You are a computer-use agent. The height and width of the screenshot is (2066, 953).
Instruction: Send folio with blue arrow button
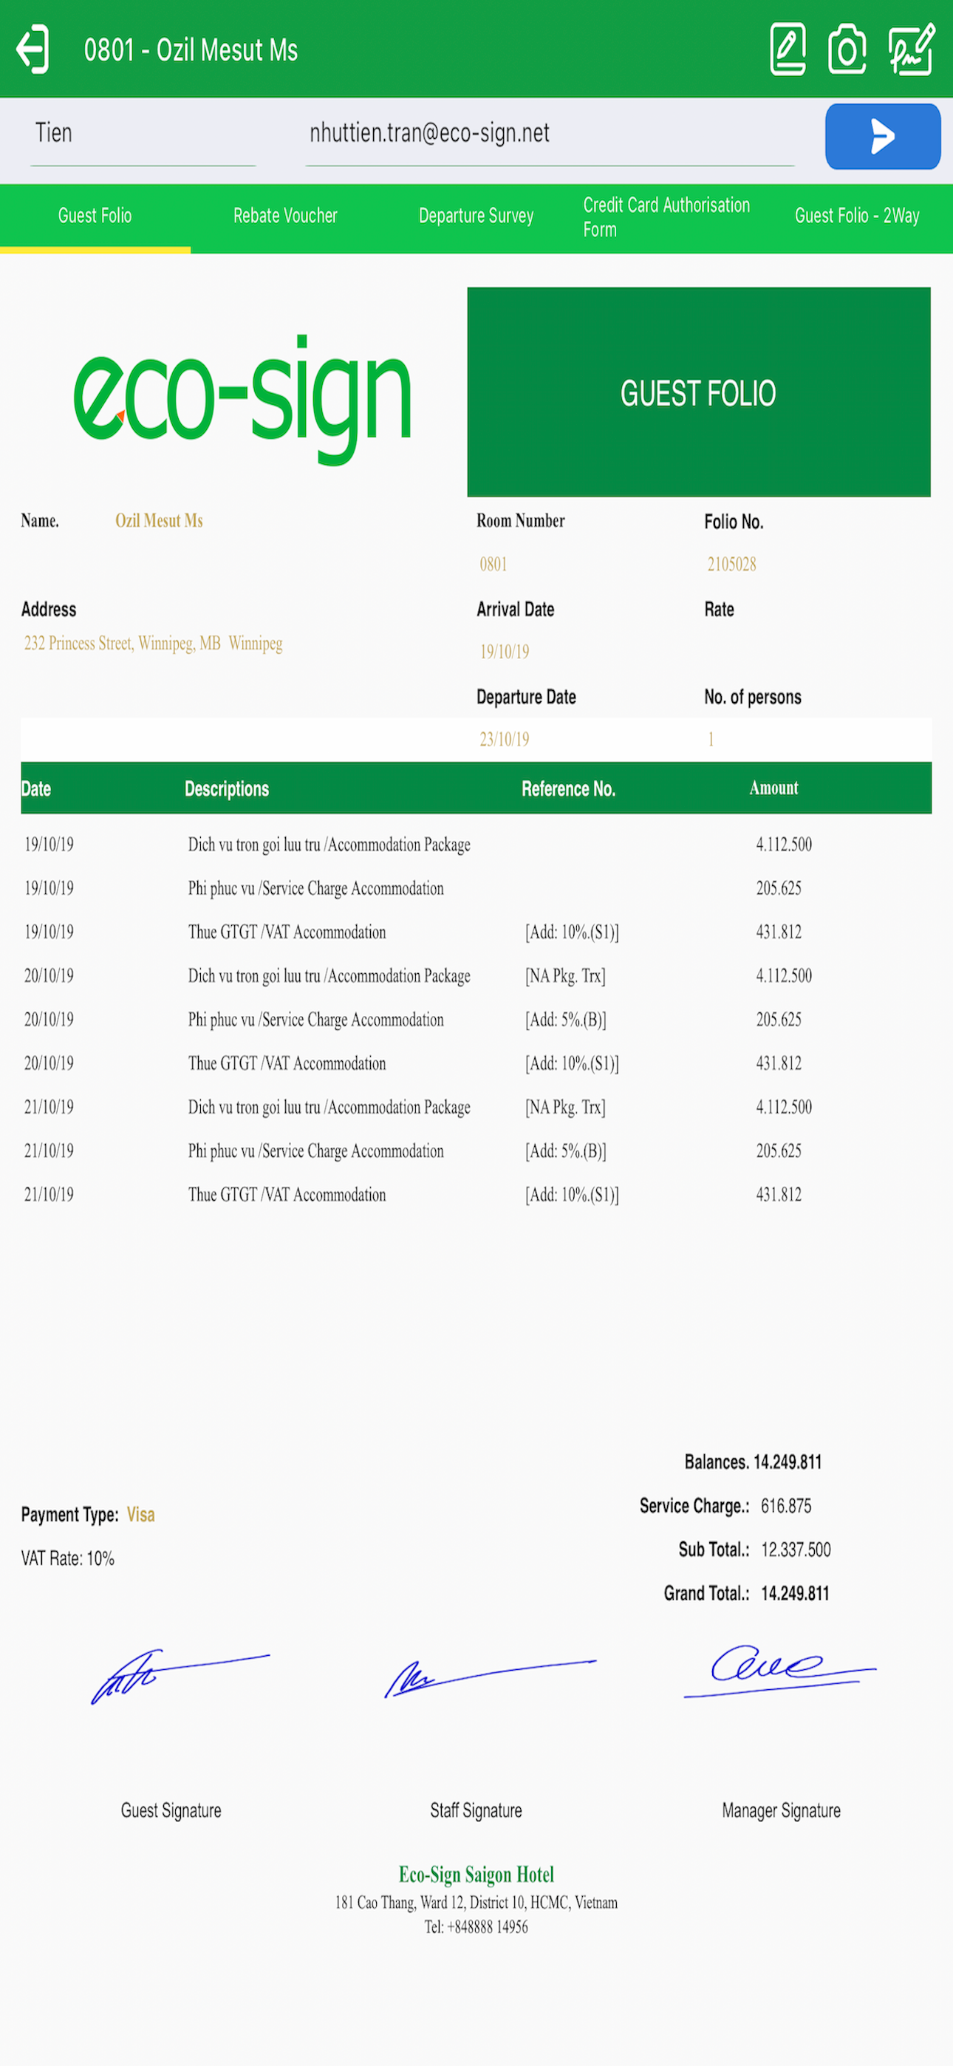(x=882, y=137)
